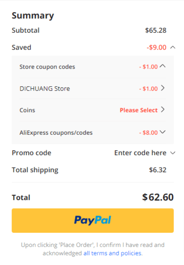The height and width of the screenshot is (265, 184).
Task: Click Enter code here field
Action: click(140, 153)
